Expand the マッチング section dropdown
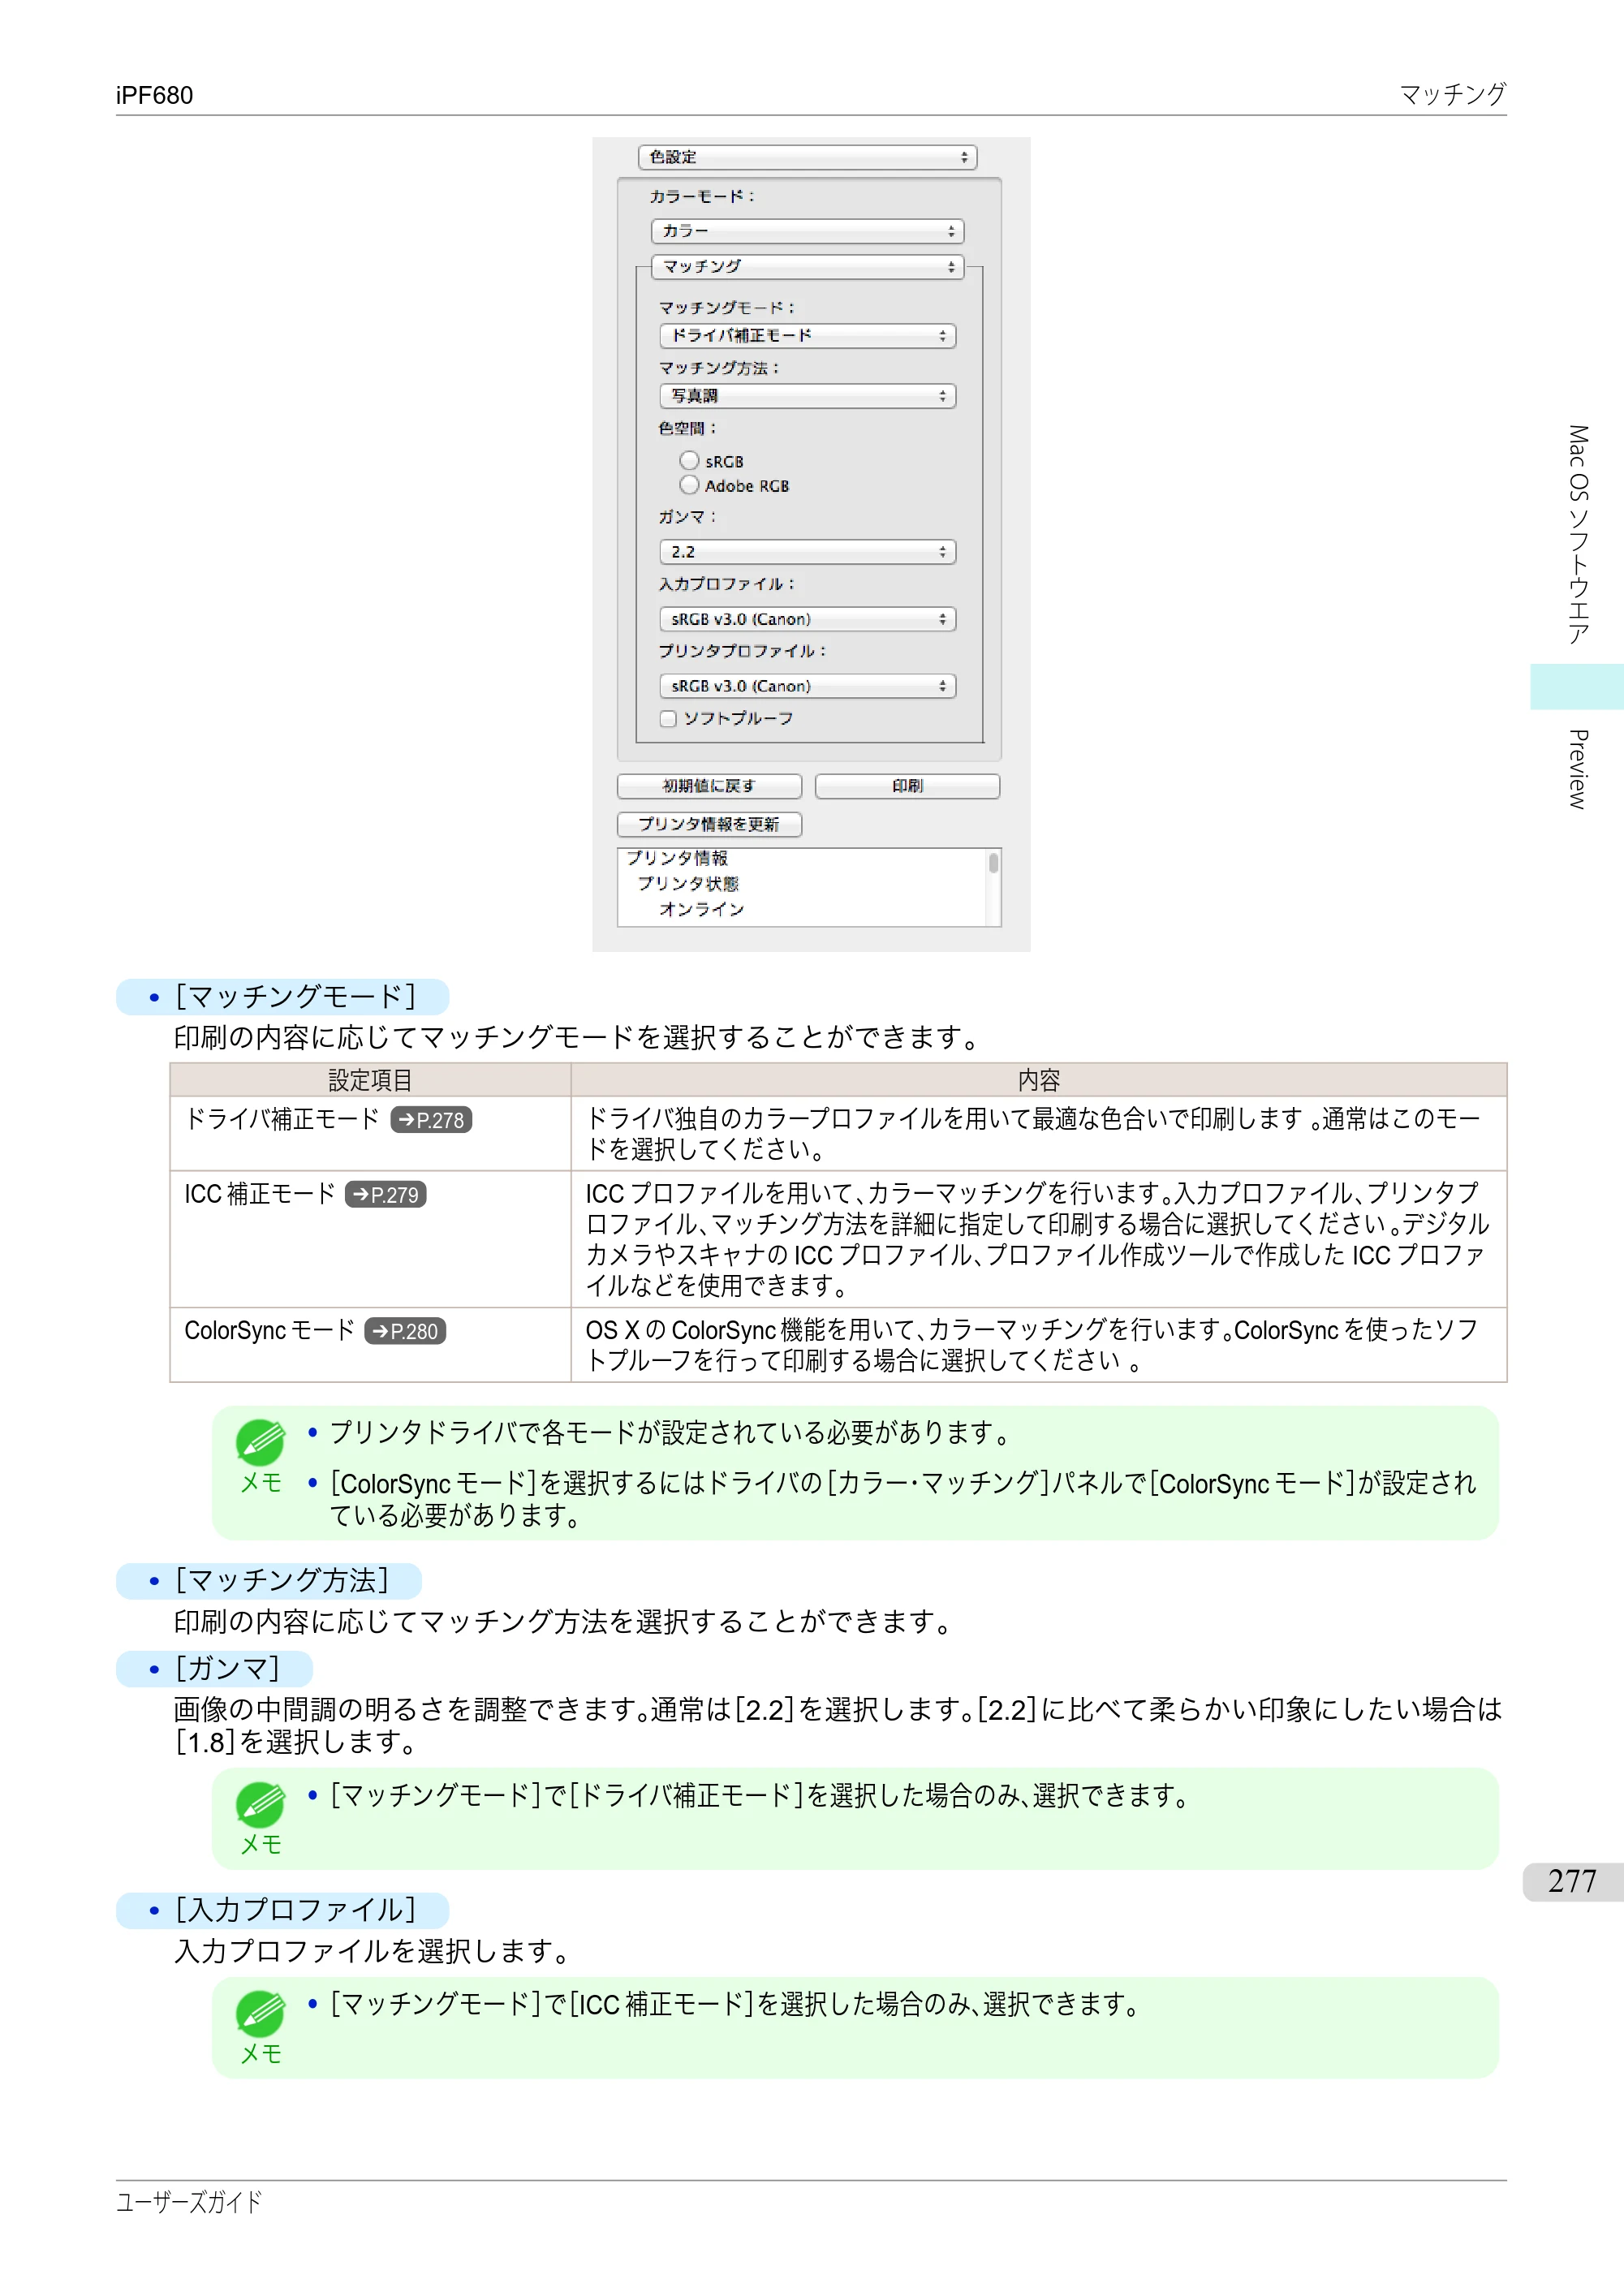This screenshot has width=1624, height=2296. (x=807, y=267)
